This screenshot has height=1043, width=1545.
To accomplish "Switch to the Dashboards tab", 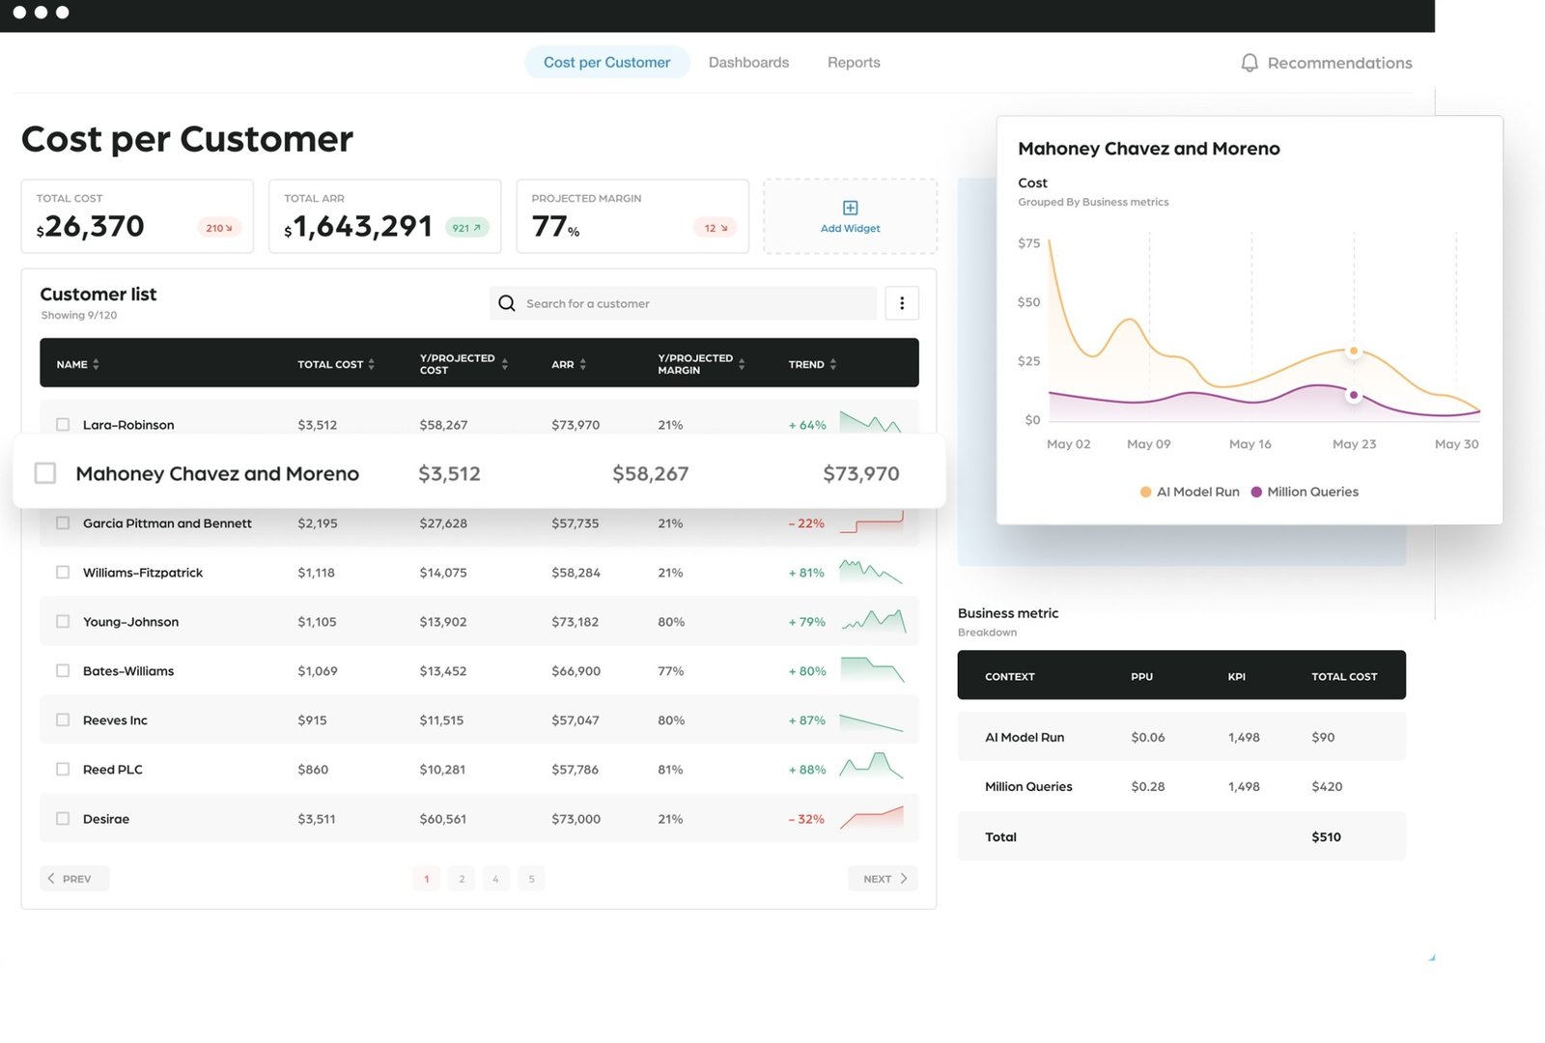I will coord(748,62).
